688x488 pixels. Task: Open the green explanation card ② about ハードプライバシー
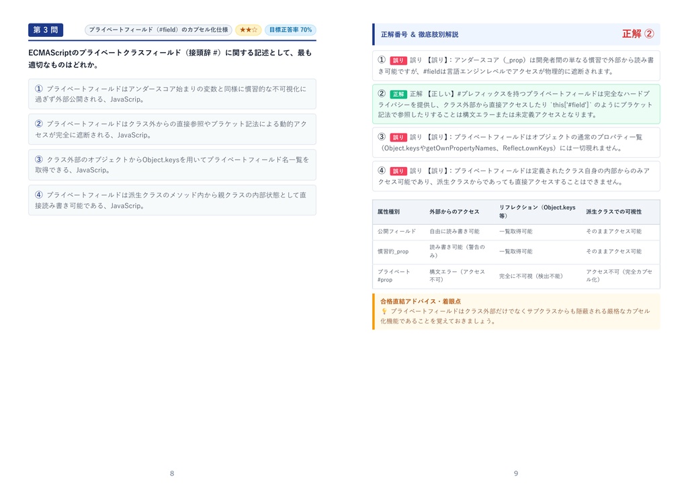coord(516,104)
